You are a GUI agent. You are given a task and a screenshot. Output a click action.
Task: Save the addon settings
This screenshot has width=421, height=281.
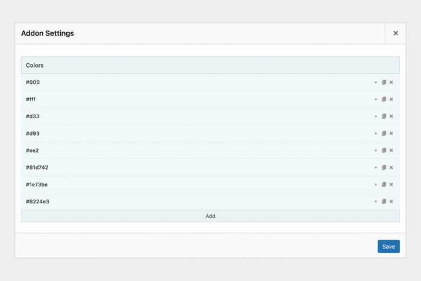pos(388,246)
